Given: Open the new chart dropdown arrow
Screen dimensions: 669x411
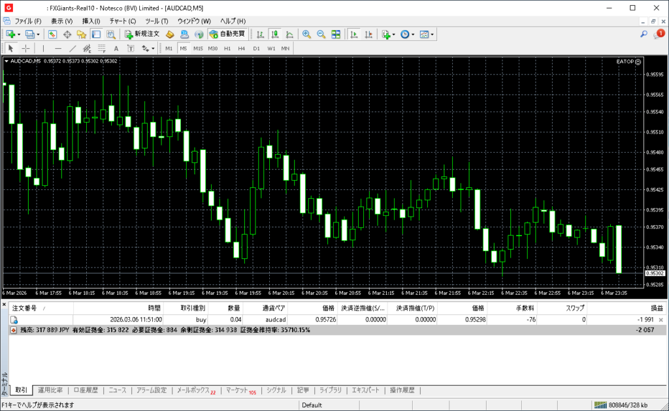Looking at the screenshot, I should coord(19,34).
